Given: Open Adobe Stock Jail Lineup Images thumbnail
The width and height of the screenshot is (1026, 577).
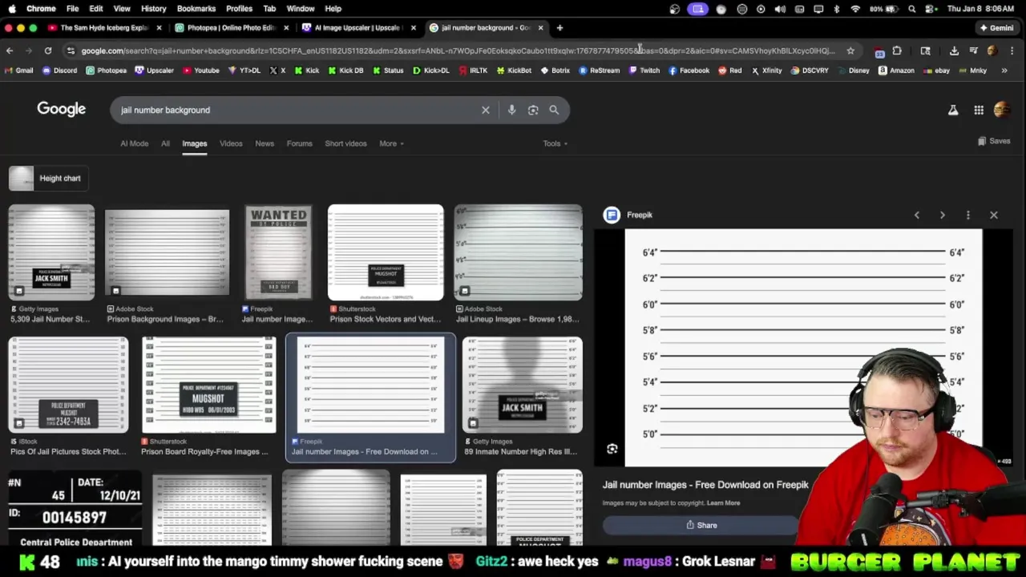Looking at the screenshot, I should pyautogui.click(x=518, y=252).
